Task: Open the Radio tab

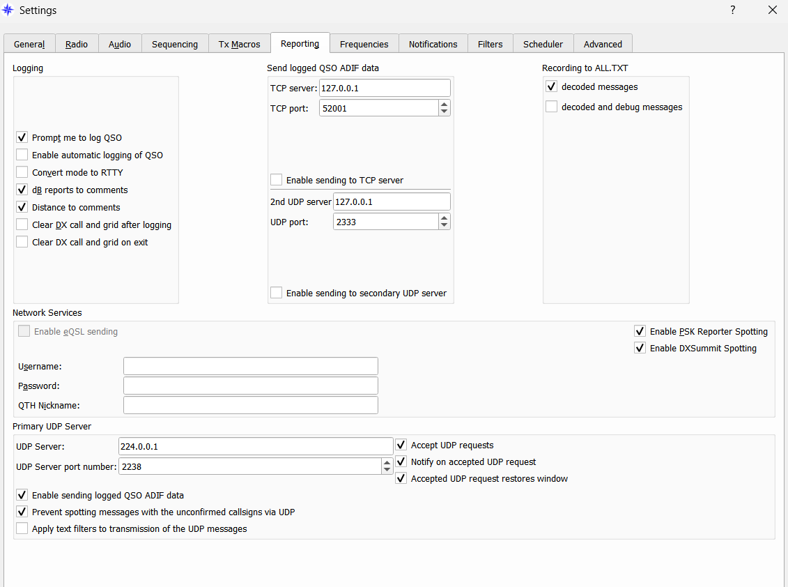Action: (77, 44)
